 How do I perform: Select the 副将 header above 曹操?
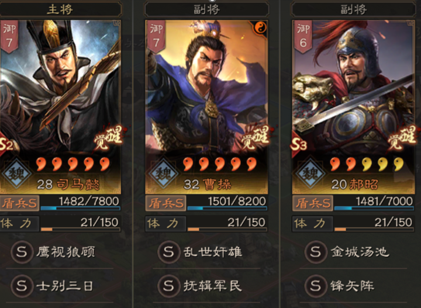click(x=207, y=10)
